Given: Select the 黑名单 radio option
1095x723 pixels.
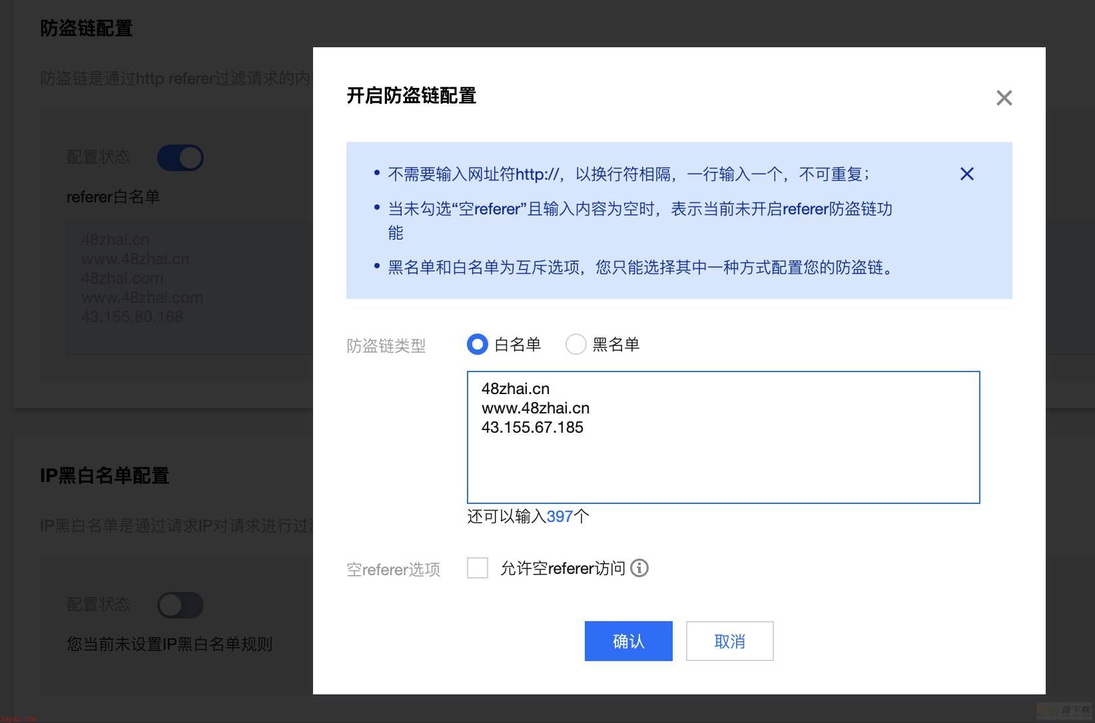Looking at the screenshot, I should pos(576,344).
